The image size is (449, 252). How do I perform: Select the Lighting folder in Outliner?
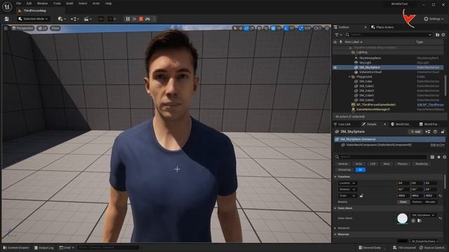tap(362, 52)
